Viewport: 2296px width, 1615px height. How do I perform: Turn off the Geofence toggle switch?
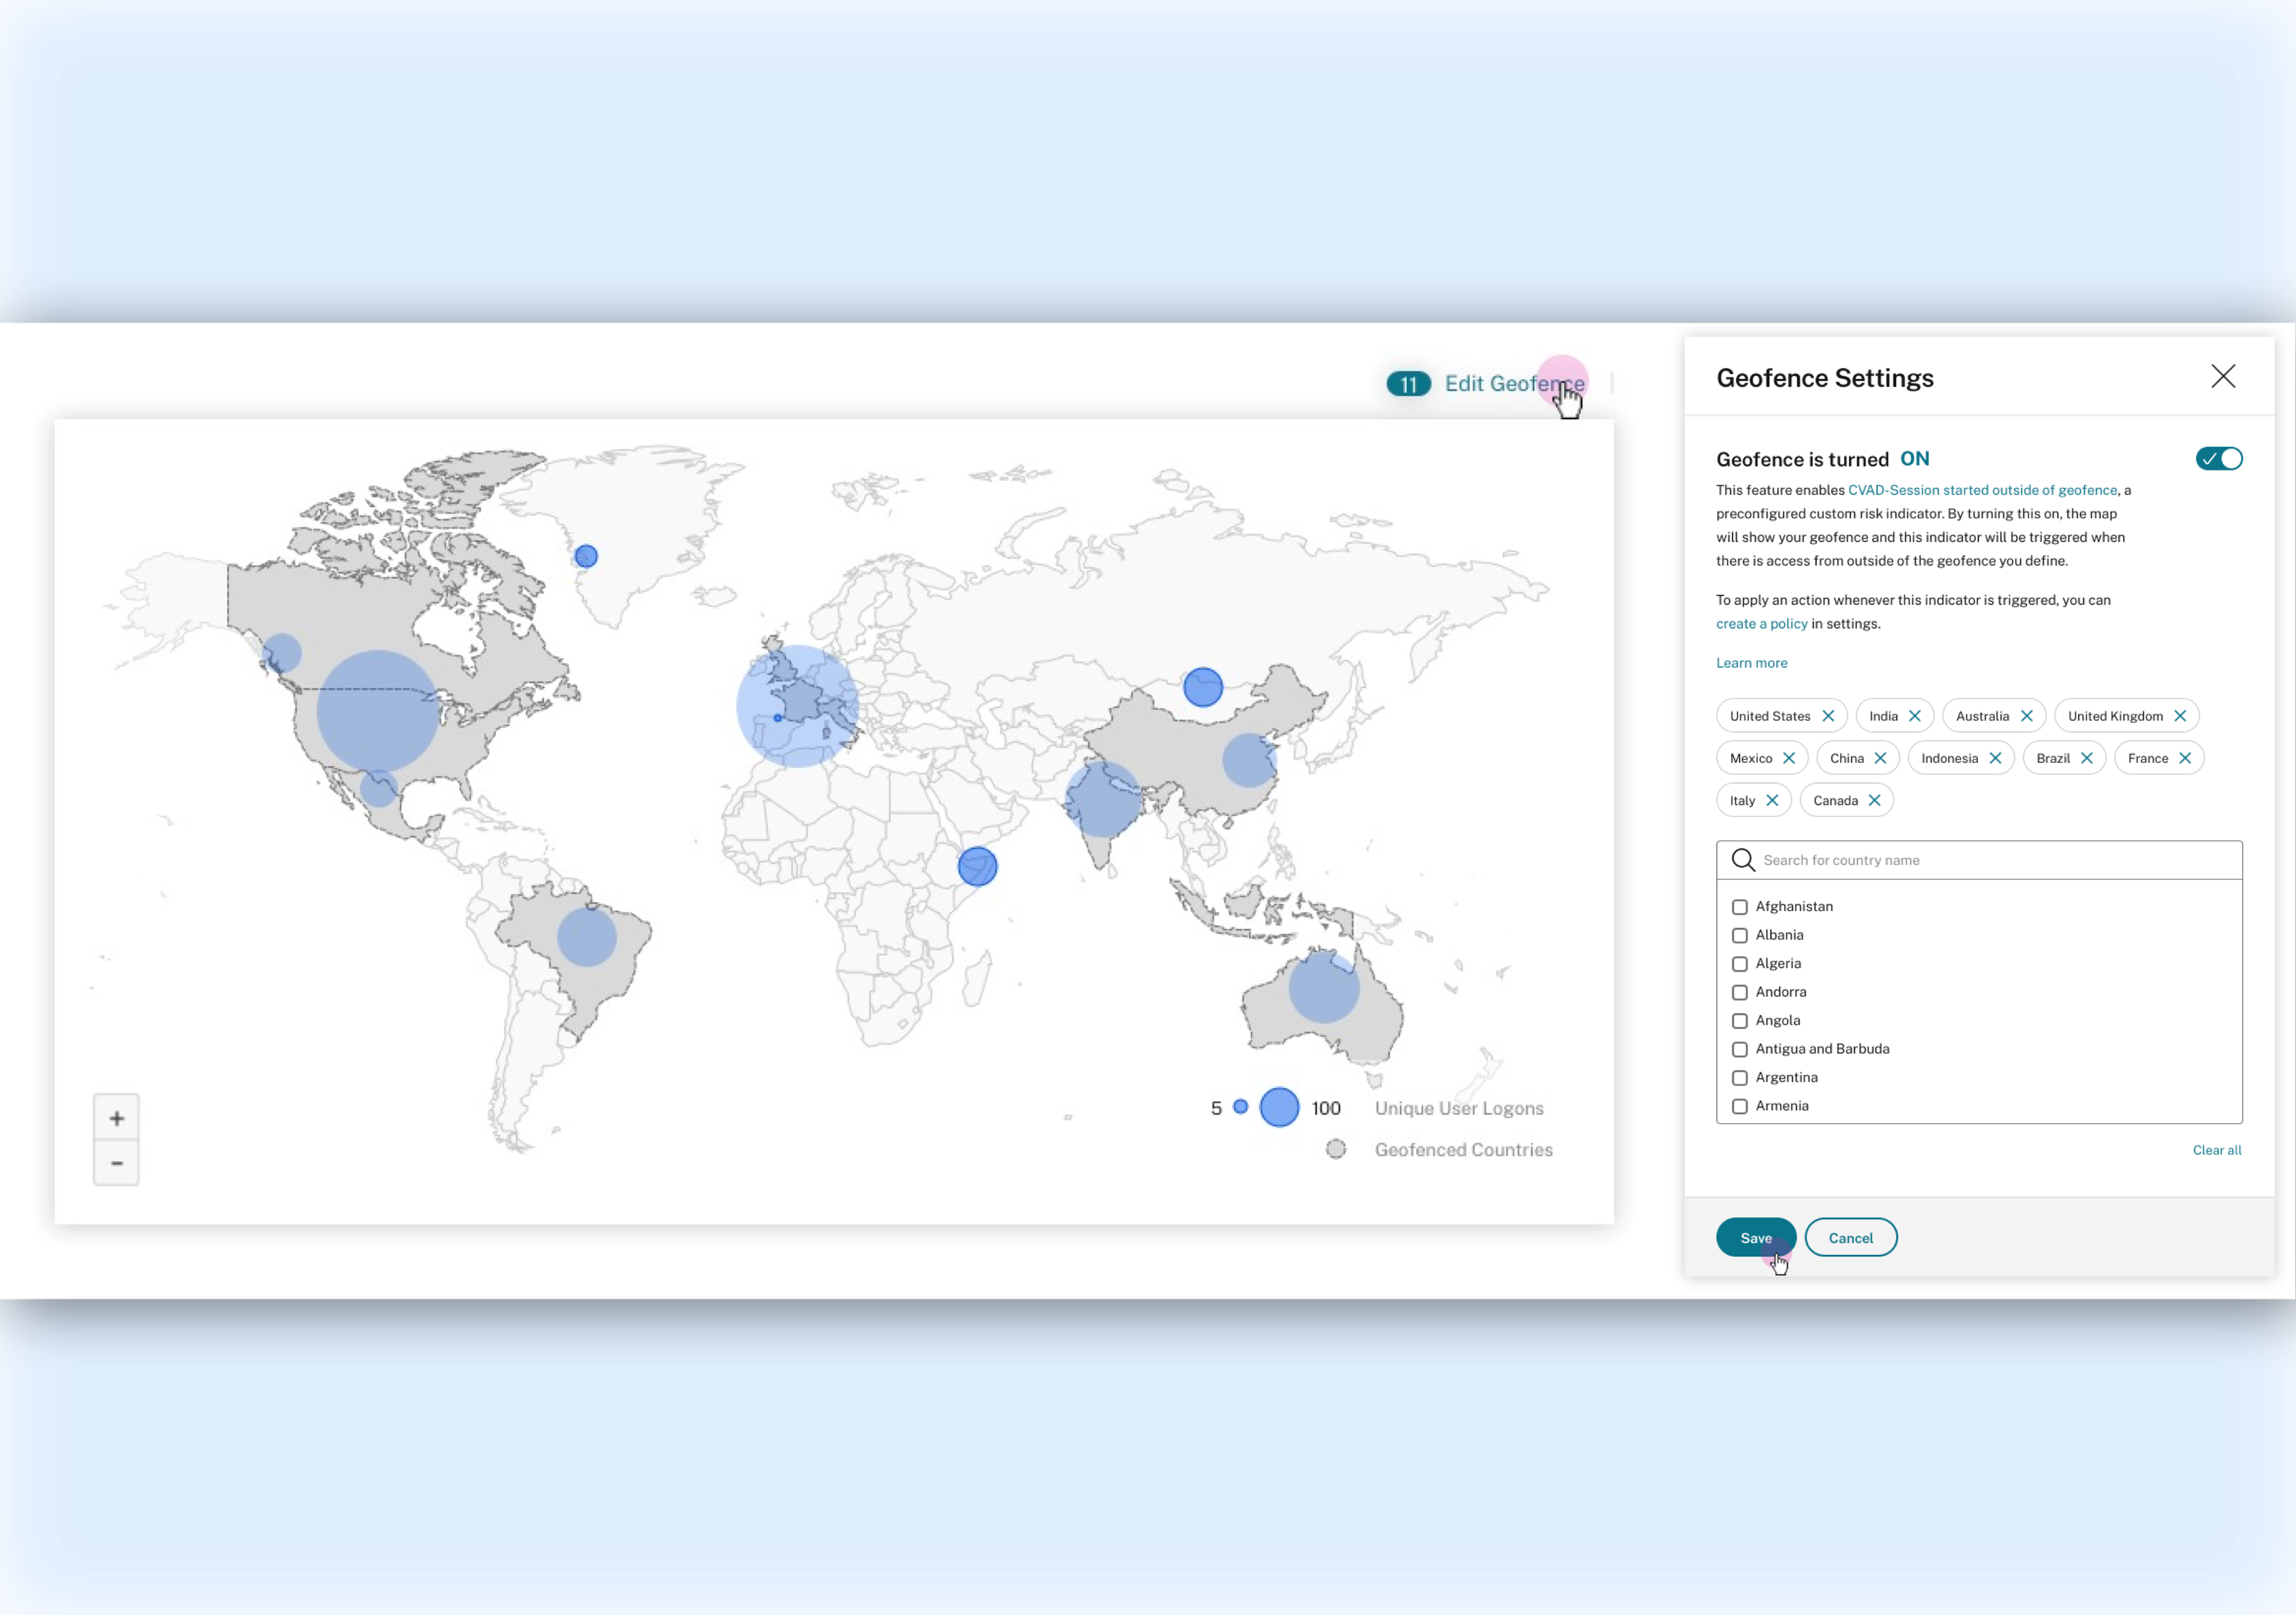pyautogui.click(x=2219, y=459)
